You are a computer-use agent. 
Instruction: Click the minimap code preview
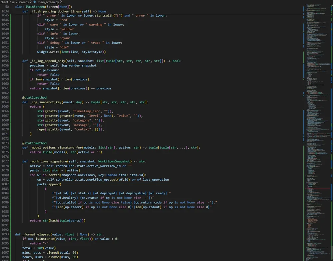click(x=316, y=100)
